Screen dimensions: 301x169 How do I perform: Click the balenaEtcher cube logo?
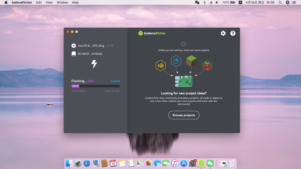click(140, 33)
